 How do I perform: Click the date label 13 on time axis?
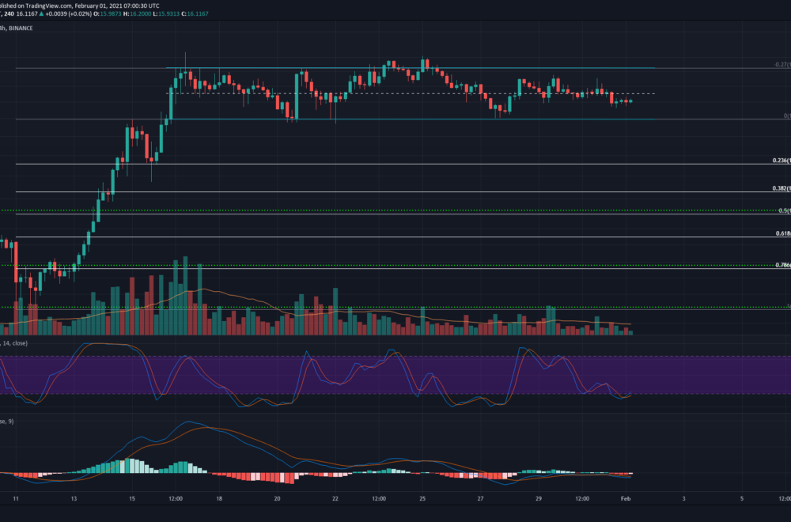(74, 498)
